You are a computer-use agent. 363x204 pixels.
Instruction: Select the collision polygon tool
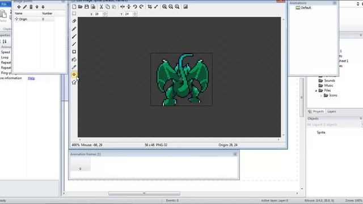click(74, 82)
